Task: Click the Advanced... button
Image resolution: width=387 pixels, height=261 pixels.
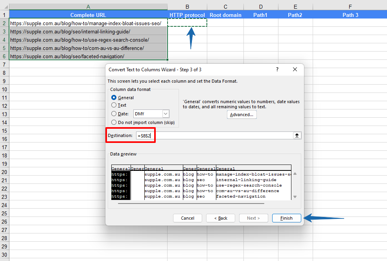Action: tap(241, 115)
